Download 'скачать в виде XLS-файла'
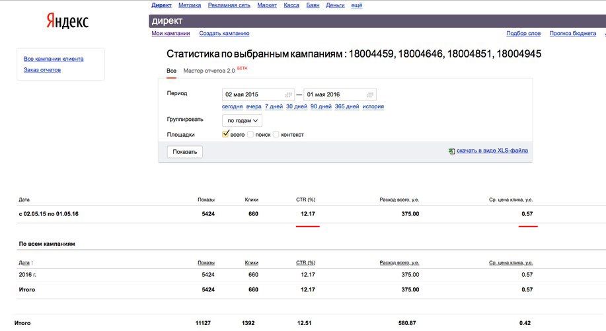Screen dimensions: 606x331 (492, 151)
